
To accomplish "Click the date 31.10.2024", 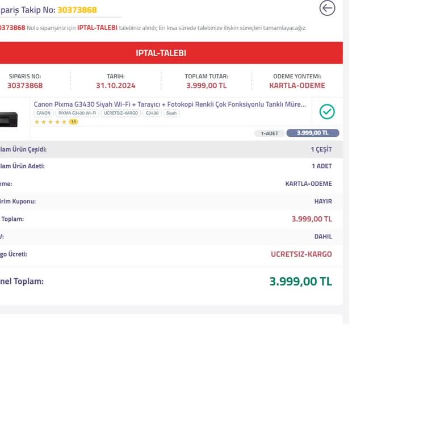I will pos(116,86).
